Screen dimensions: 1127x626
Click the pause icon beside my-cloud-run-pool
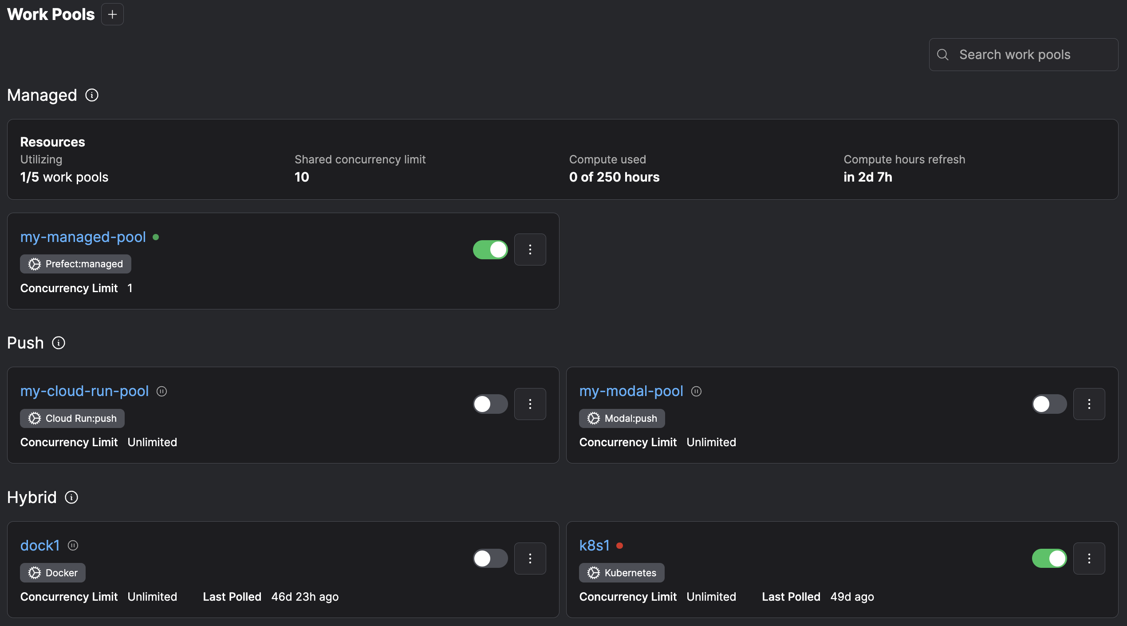click(162, 391)
